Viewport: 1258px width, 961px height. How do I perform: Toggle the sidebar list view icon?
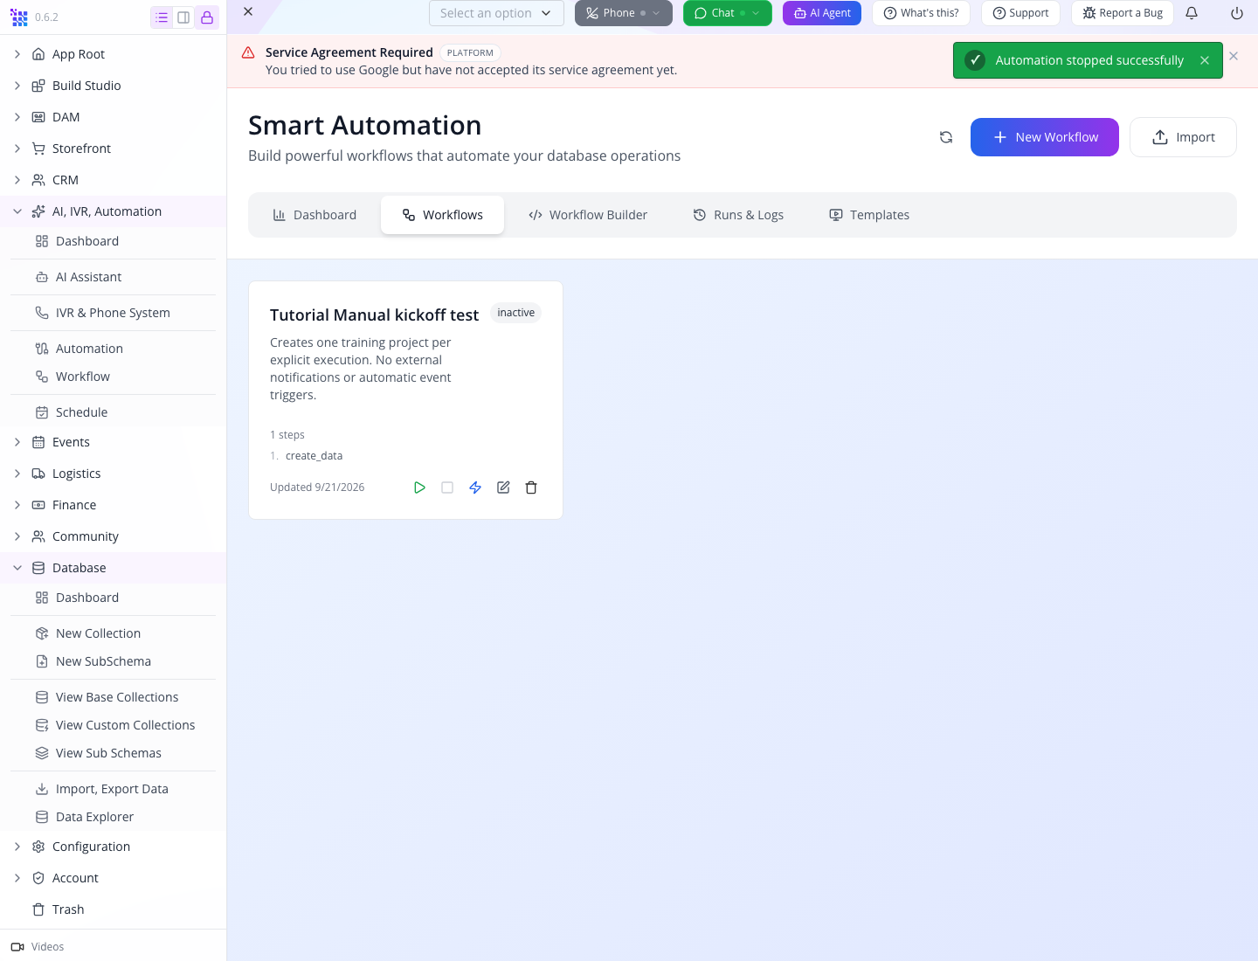[x=162, y=17]
